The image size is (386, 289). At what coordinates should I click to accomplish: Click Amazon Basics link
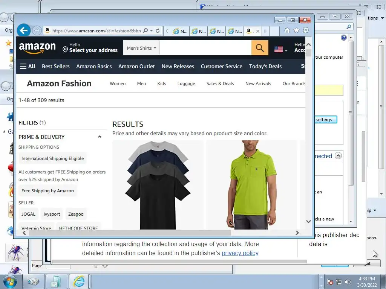click(x=94, y=66)
